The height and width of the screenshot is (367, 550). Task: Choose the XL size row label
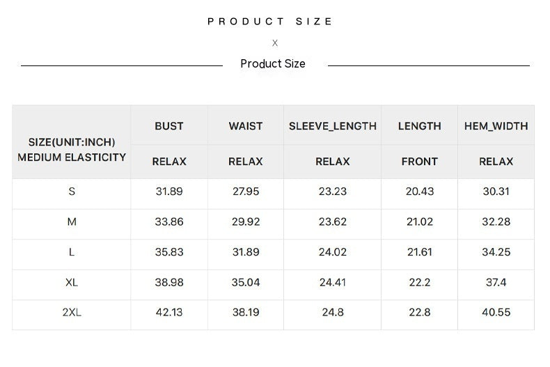pyautogui.click(x=72, y=282)
